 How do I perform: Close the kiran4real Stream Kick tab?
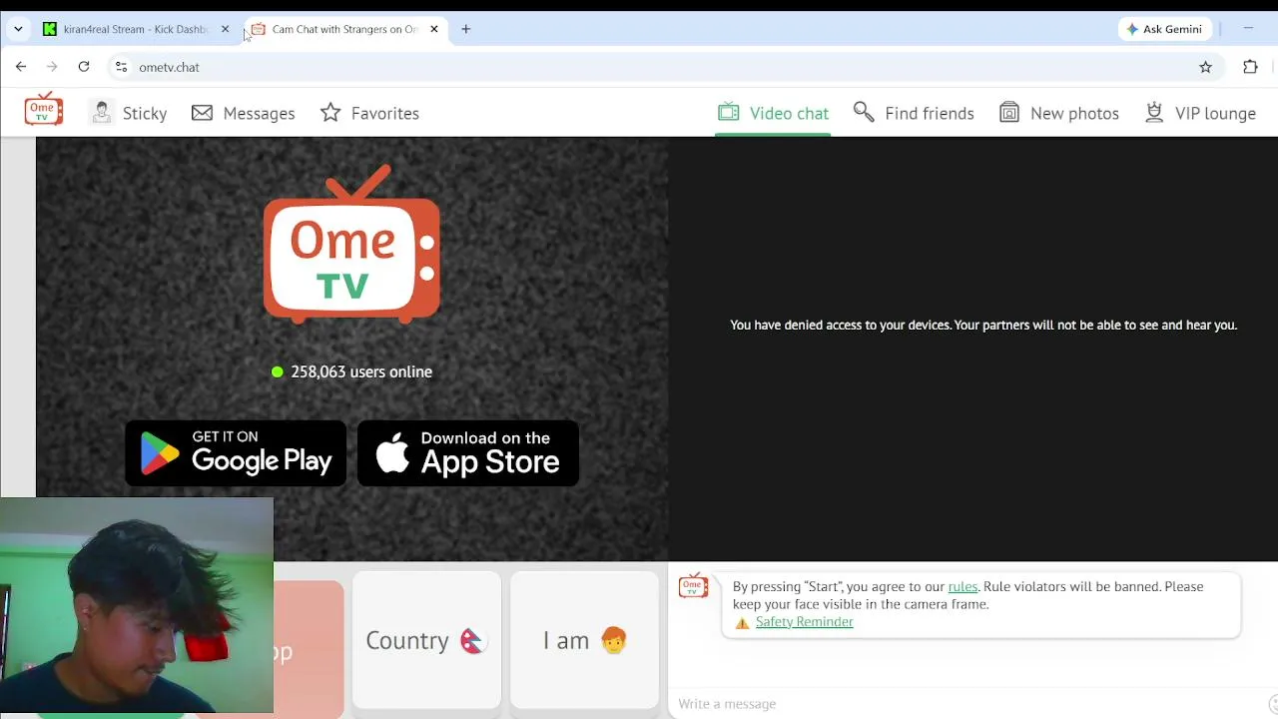point(225,29)
